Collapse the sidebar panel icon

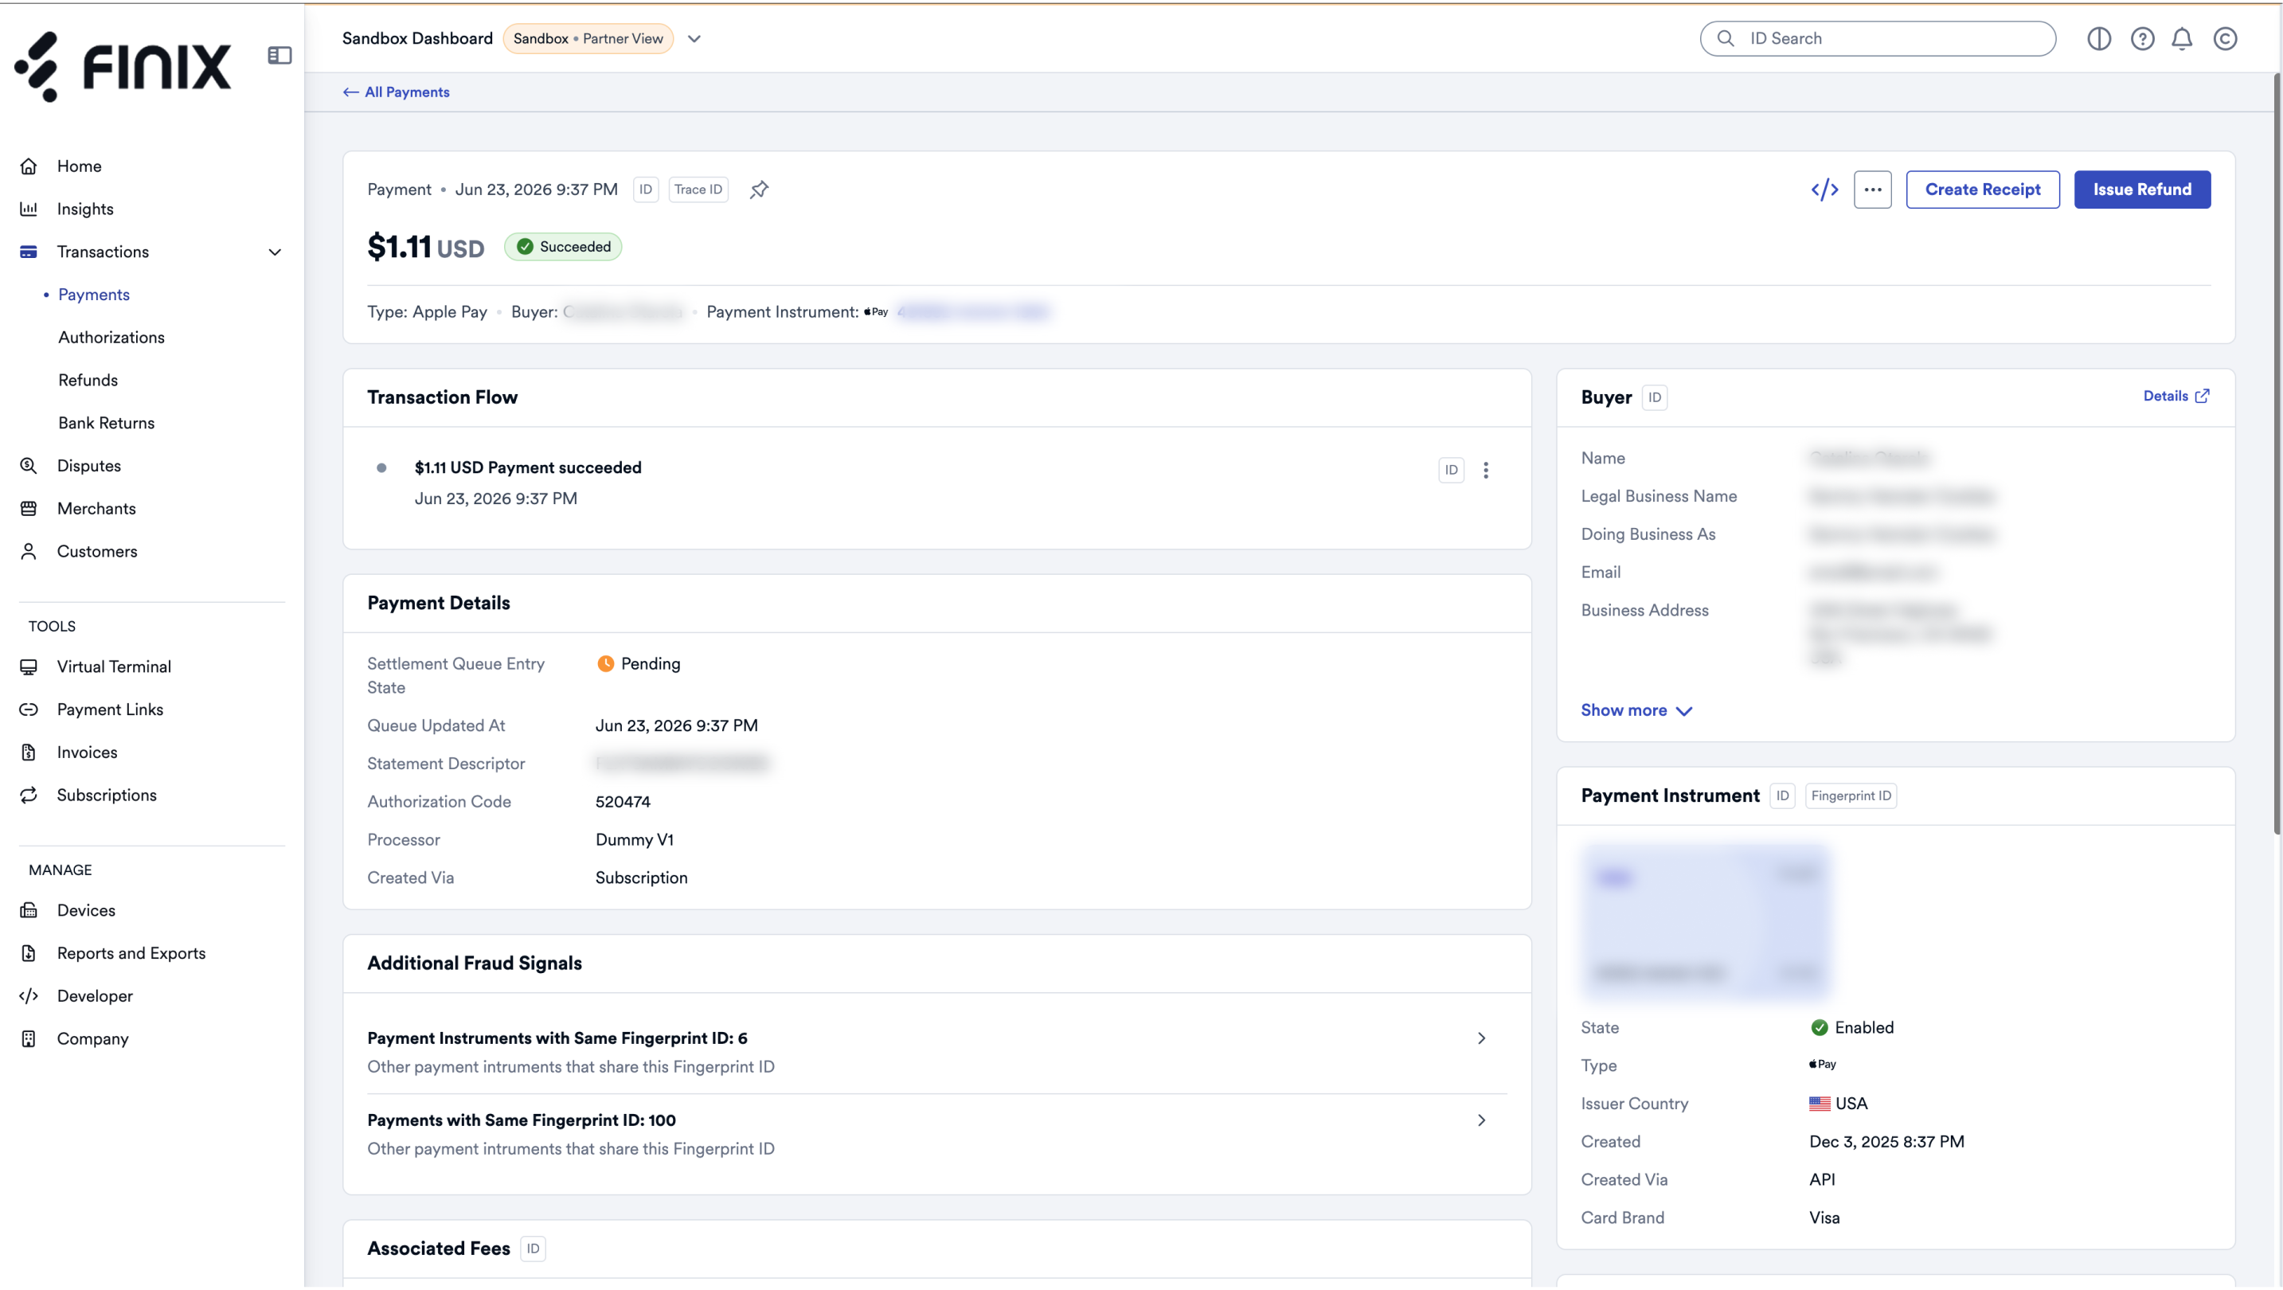pyautogui.click(x=280, y=56)
